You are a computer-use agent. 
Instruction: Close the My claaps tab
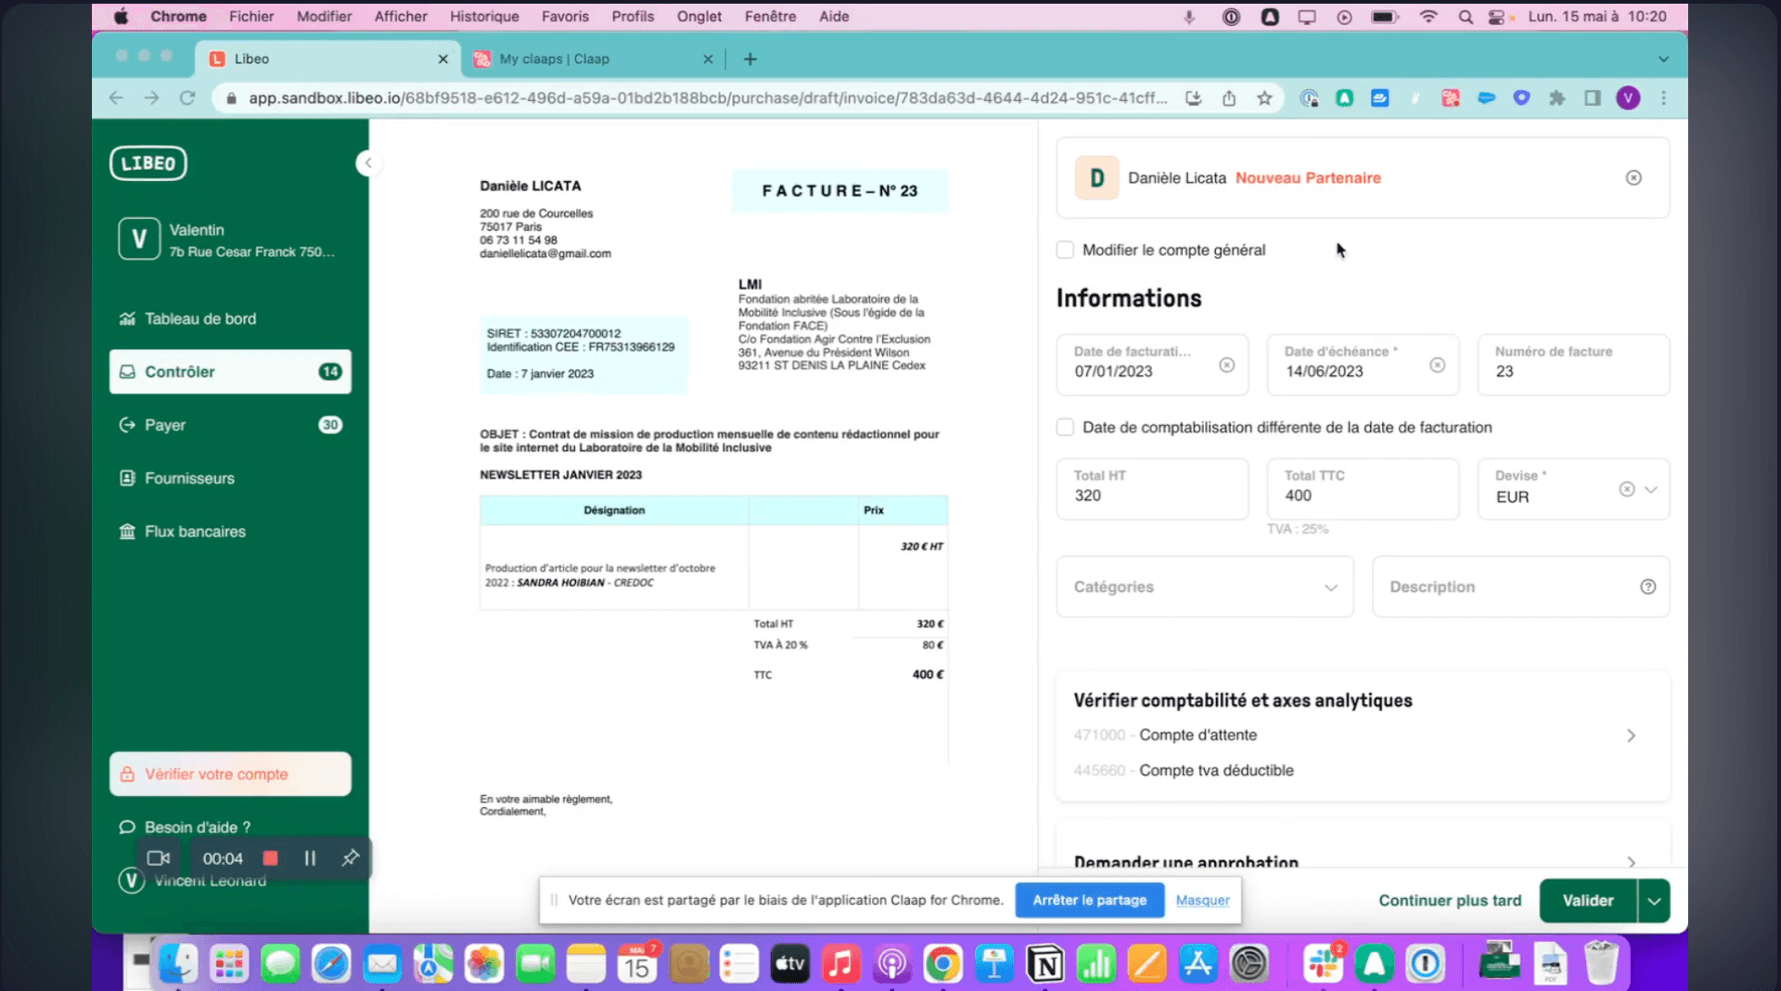coord(708,58)
